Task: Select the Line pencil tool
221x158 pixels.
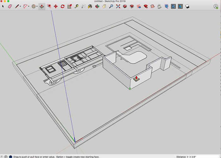Action: (x=17, y=6)
